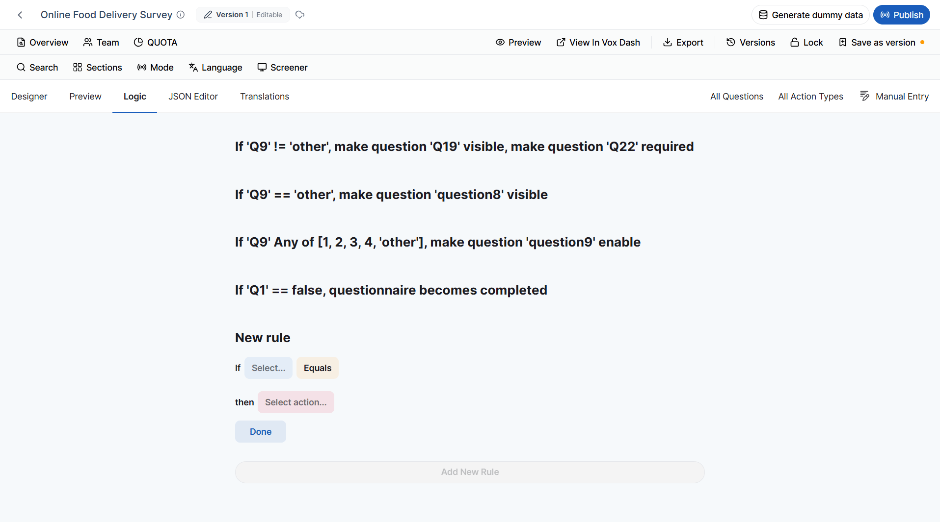The width and height of the screenshot is (940, 522).
Task: Switch to the Translations tab
Action: (265, 97)
